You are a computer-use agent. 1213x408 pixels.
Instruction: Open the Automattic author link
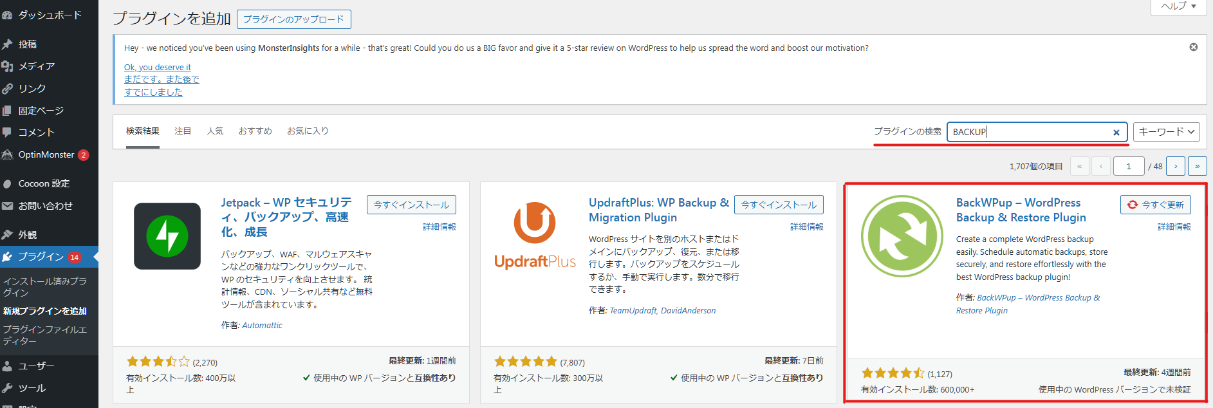click(262, 326)
